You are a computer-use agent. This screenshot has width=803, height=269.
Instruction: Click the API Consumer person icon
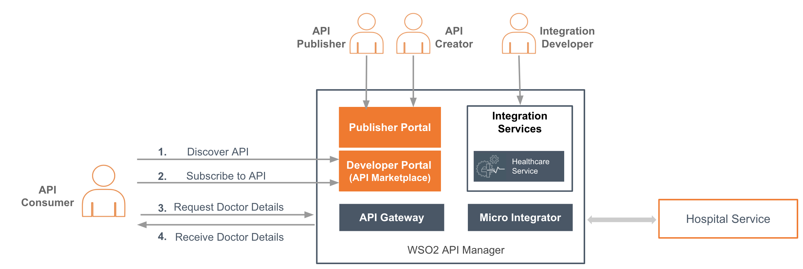(104, 191)
